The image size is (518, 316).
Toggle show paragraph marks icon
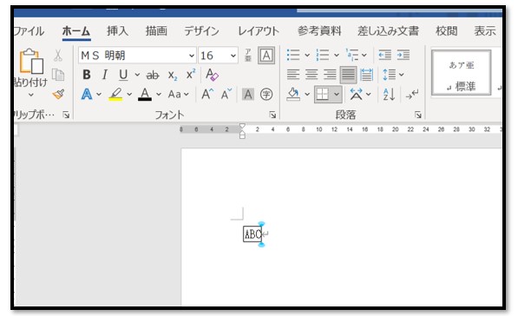(x=412, y=95)
